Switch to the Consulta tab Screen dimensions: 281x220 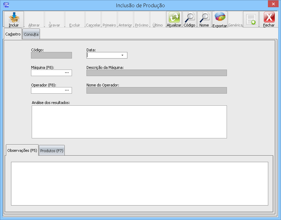(31, 34)
